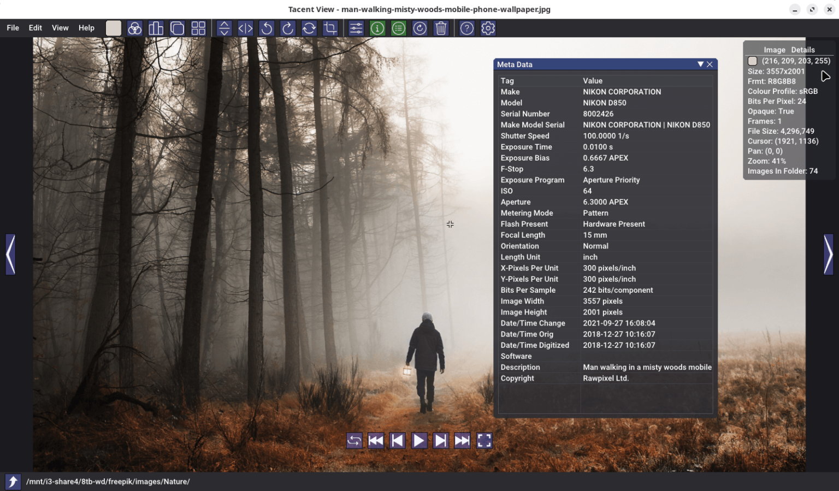Open the View menu
The height and width of the screenshot is (491, 839).
[x=60, y=28]
